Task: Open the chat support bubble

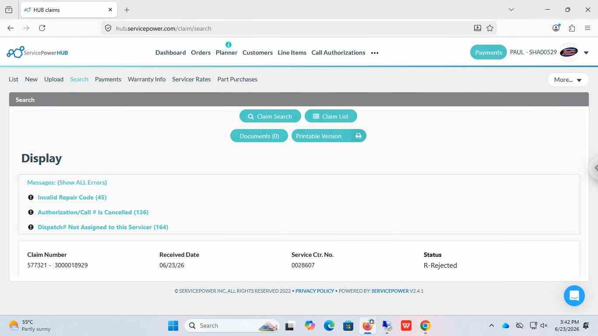Action: pyautogui.click(x=574, y=295)
